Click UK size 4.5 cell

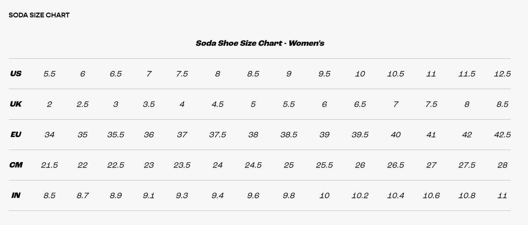[217, 104]
